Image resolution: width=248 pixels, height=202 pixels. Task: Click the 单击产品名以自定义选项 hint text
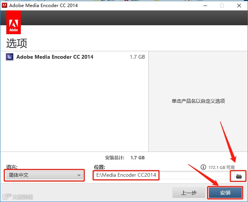pyautogui.click(x=198, y=101)
